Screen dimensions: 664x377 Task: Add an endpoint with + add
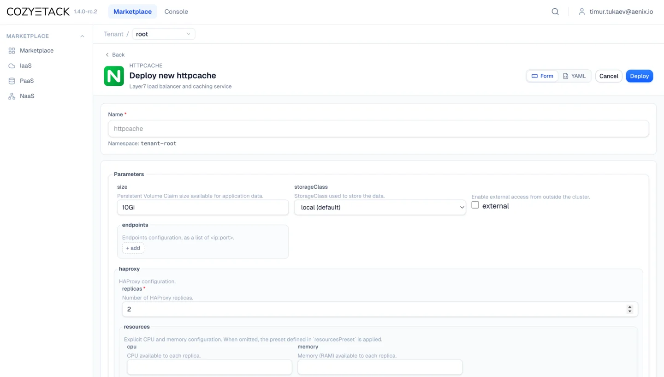tap(133, 248)
